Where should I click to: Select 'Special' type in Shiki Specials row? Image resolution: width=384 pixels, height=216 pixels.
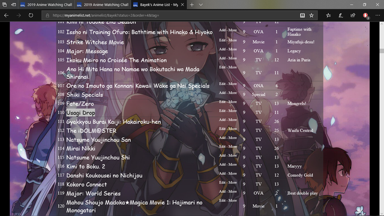(x=259, y=95)
